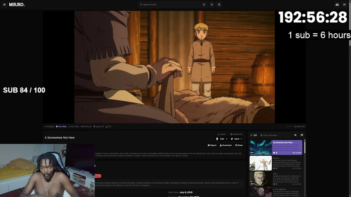Pick a random anime with shuffle icon

pyautogui.click(x=219, y=5)
